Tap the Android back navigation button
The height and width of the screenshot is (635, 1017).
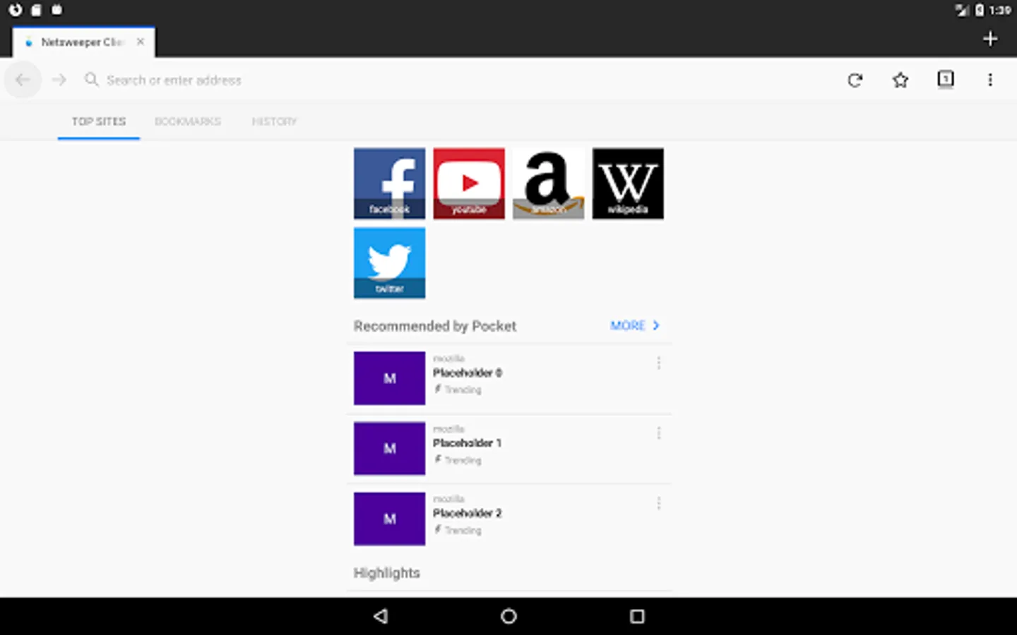pos(381,616)
